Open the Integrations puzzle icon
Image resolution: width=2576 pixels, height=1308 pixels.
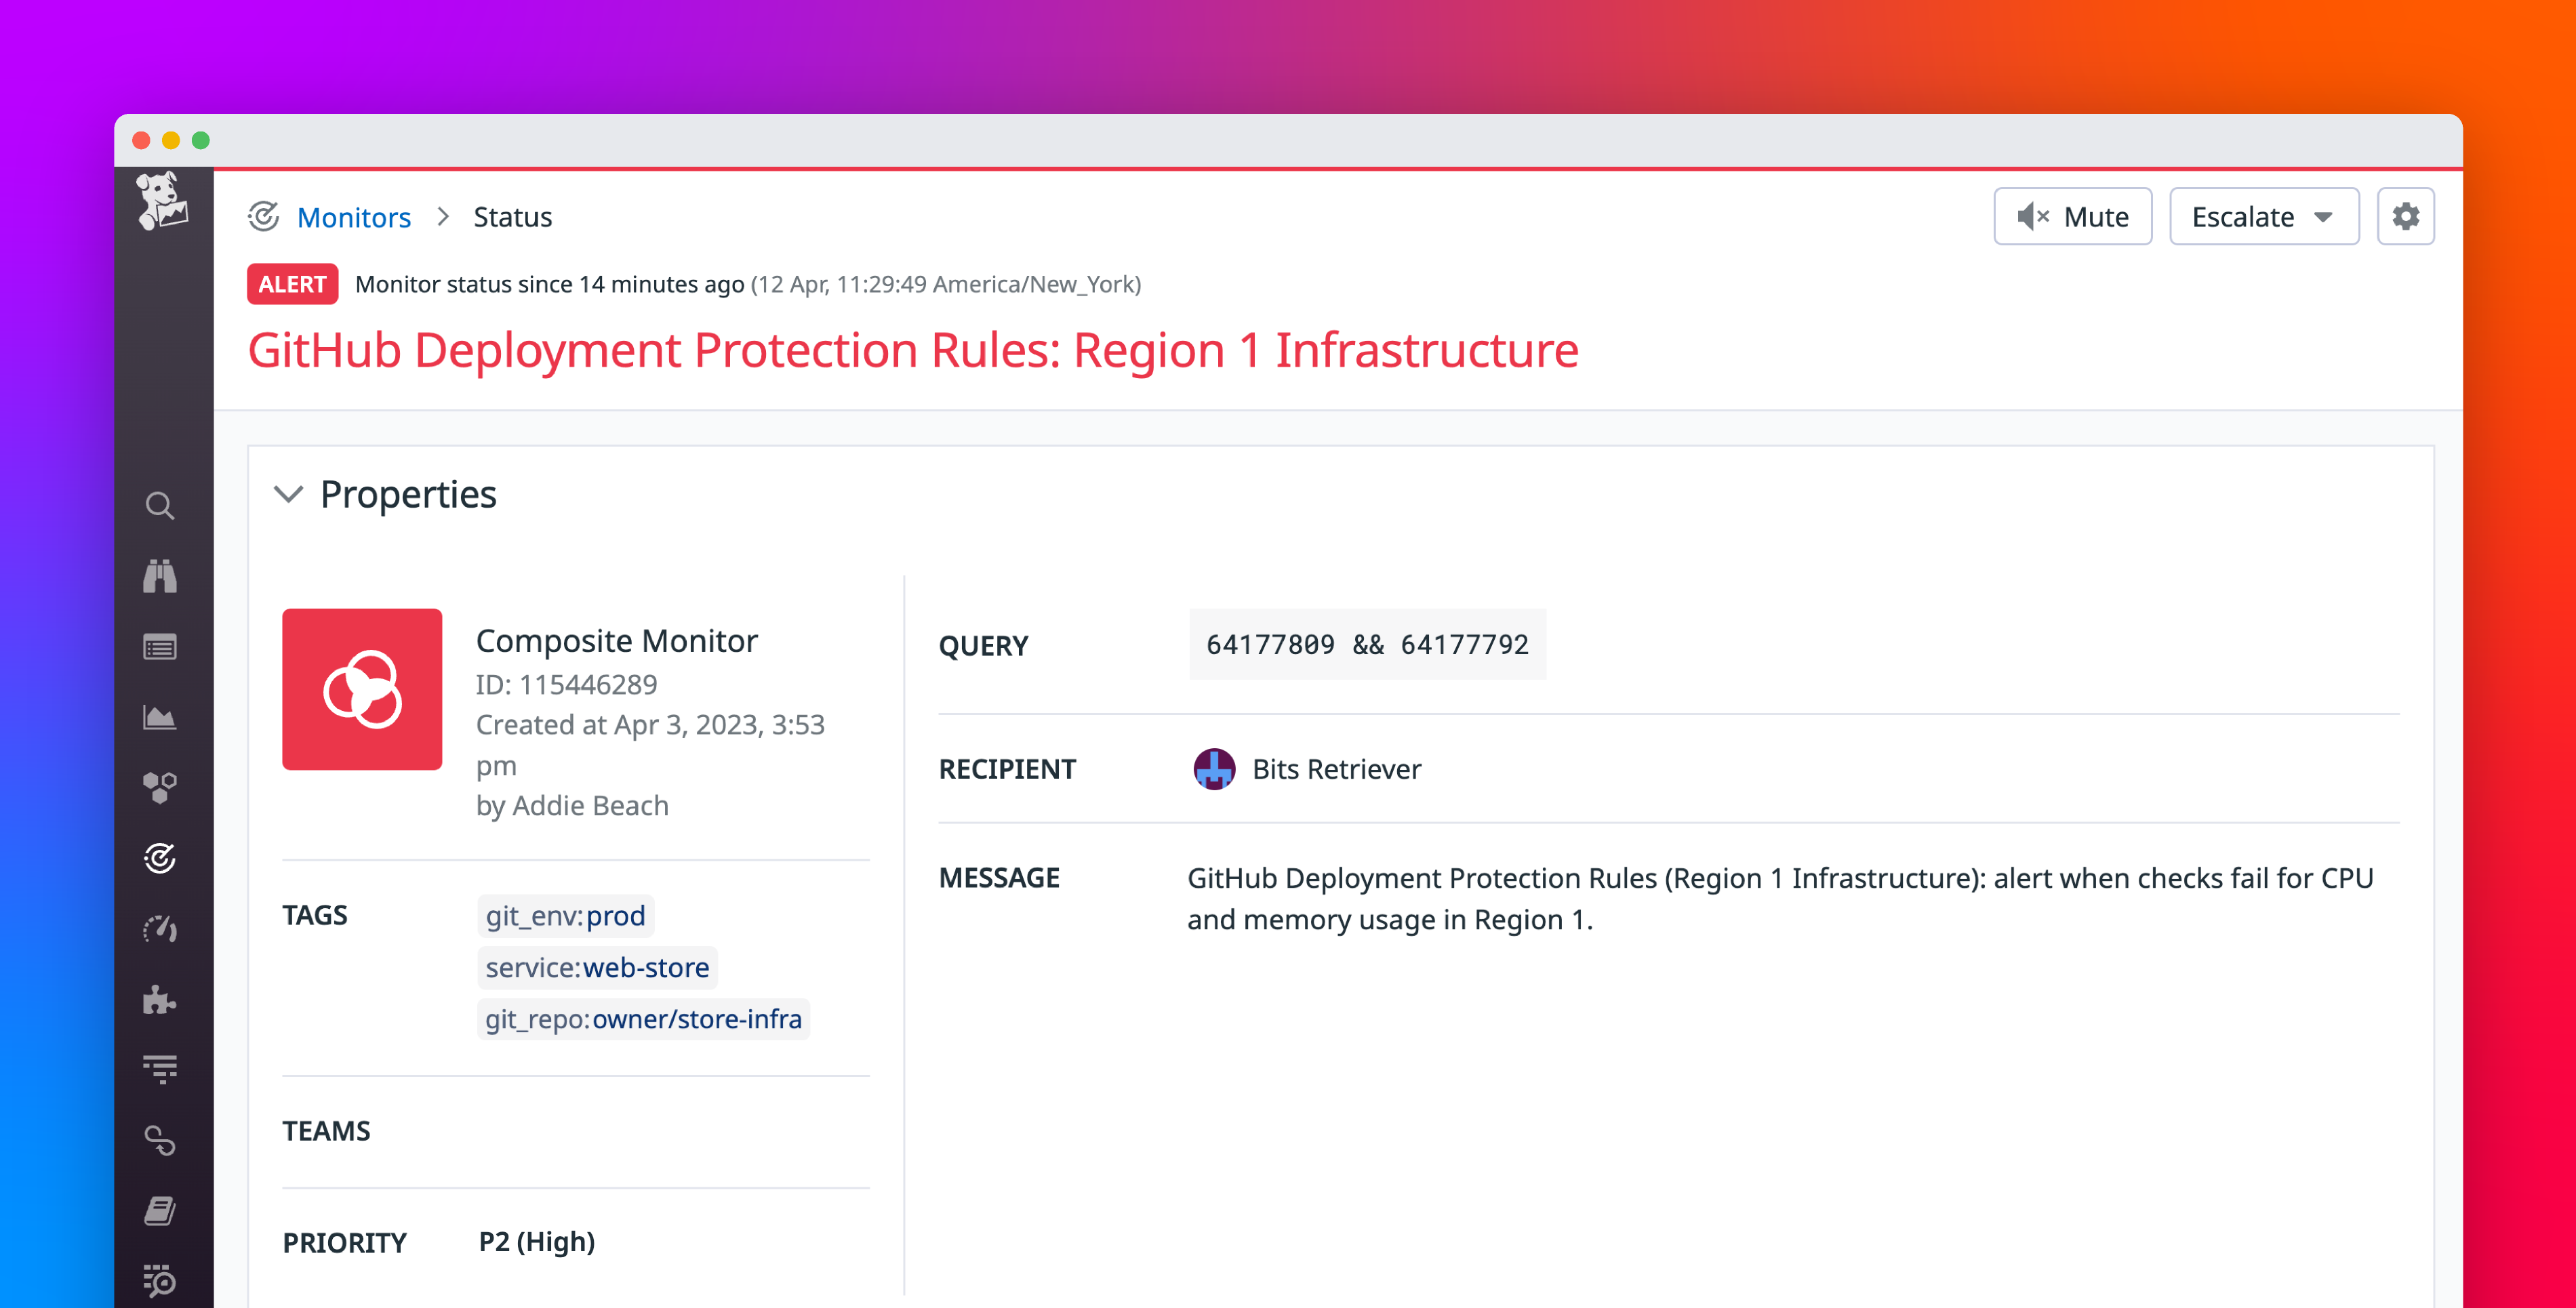coord(160,999)
